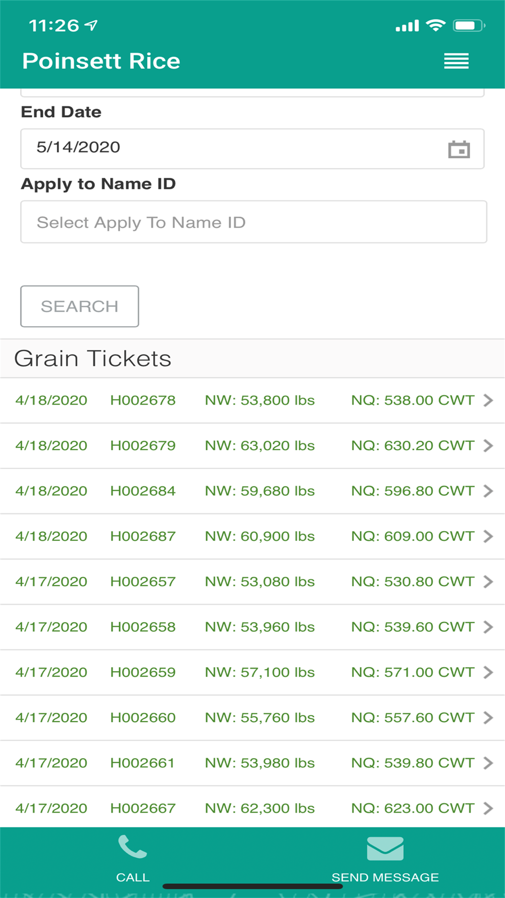Click quantity NQ: 557.60 CWT
Screen dimensions: 505x898
point(413,718)
